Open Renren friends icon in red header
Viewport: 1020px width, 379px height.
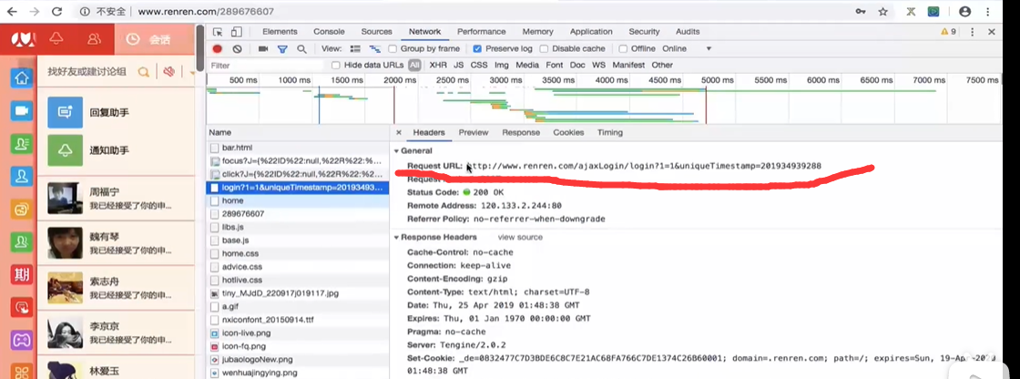[95, 39]
